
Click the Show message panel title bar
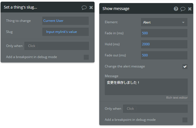[146, 9]
